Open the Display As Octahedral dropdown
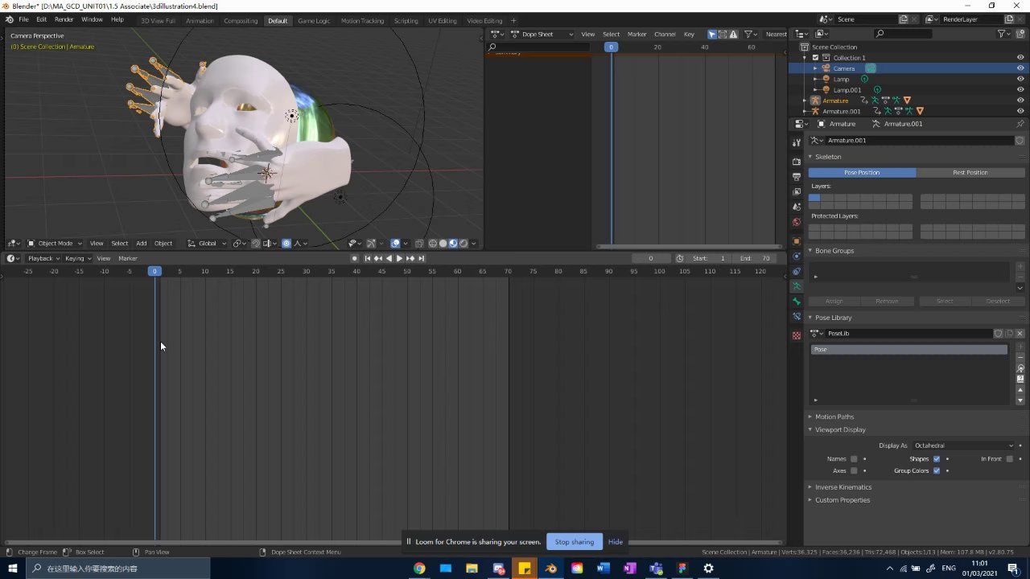Viewport: 1030px width, 579px height. pos(962,446)
